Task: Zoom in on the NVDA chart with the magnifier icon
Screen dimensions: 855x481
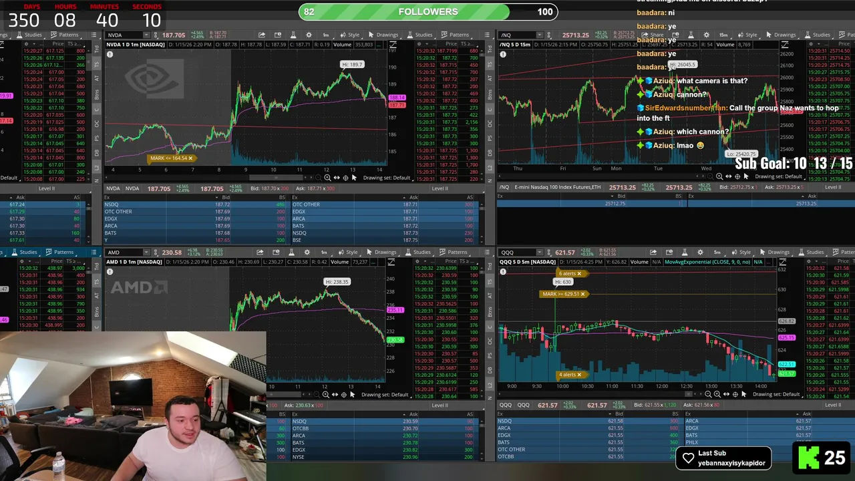Action: pyautogui.click(x=327, y=178)
